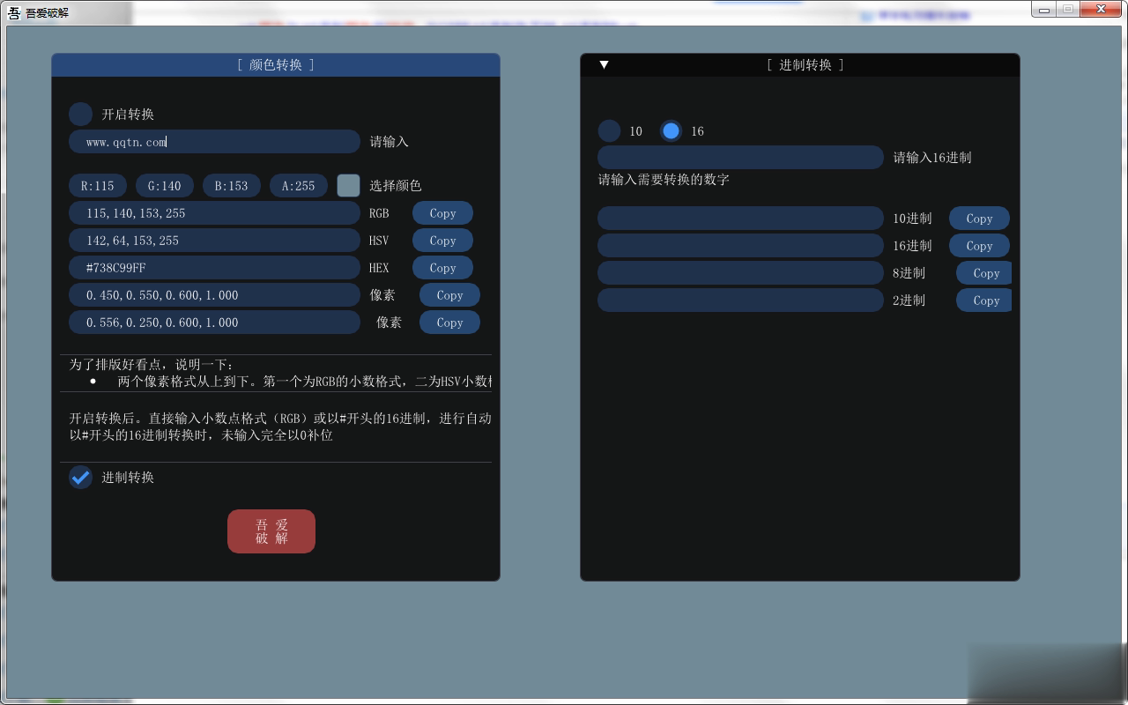The height and width of the screenshot is (705, 1128).
Task: Click the RGB field showing 115,140,153,255
Action: click(214, 213)
